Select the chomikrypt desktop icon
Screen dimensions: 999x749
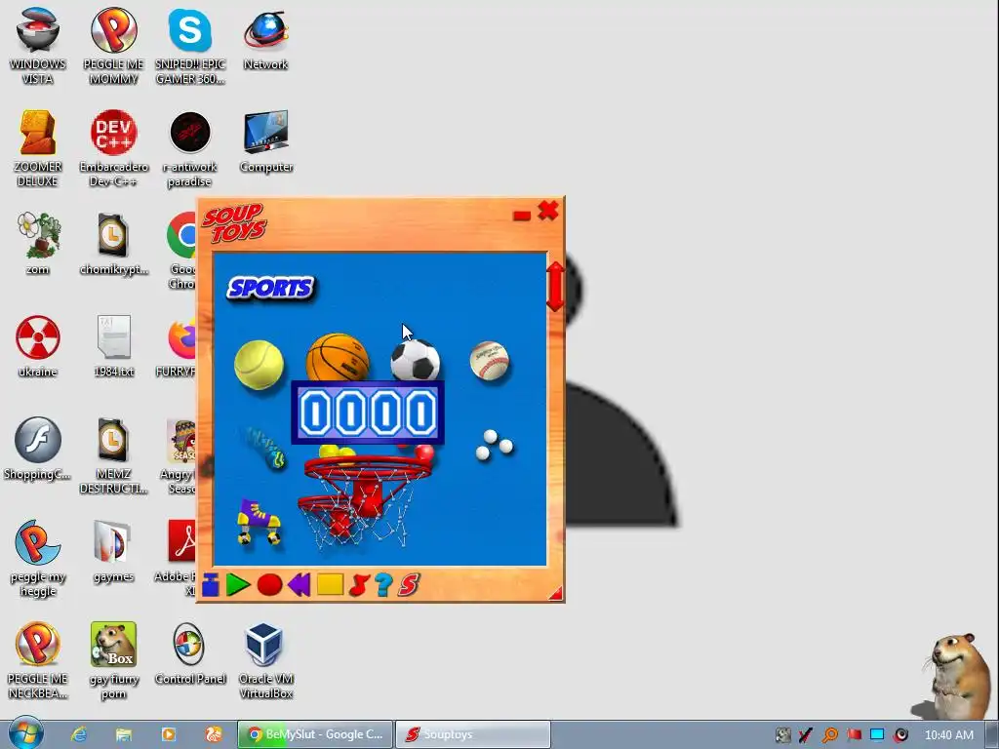pyautogui.click(x=113, y=243)
